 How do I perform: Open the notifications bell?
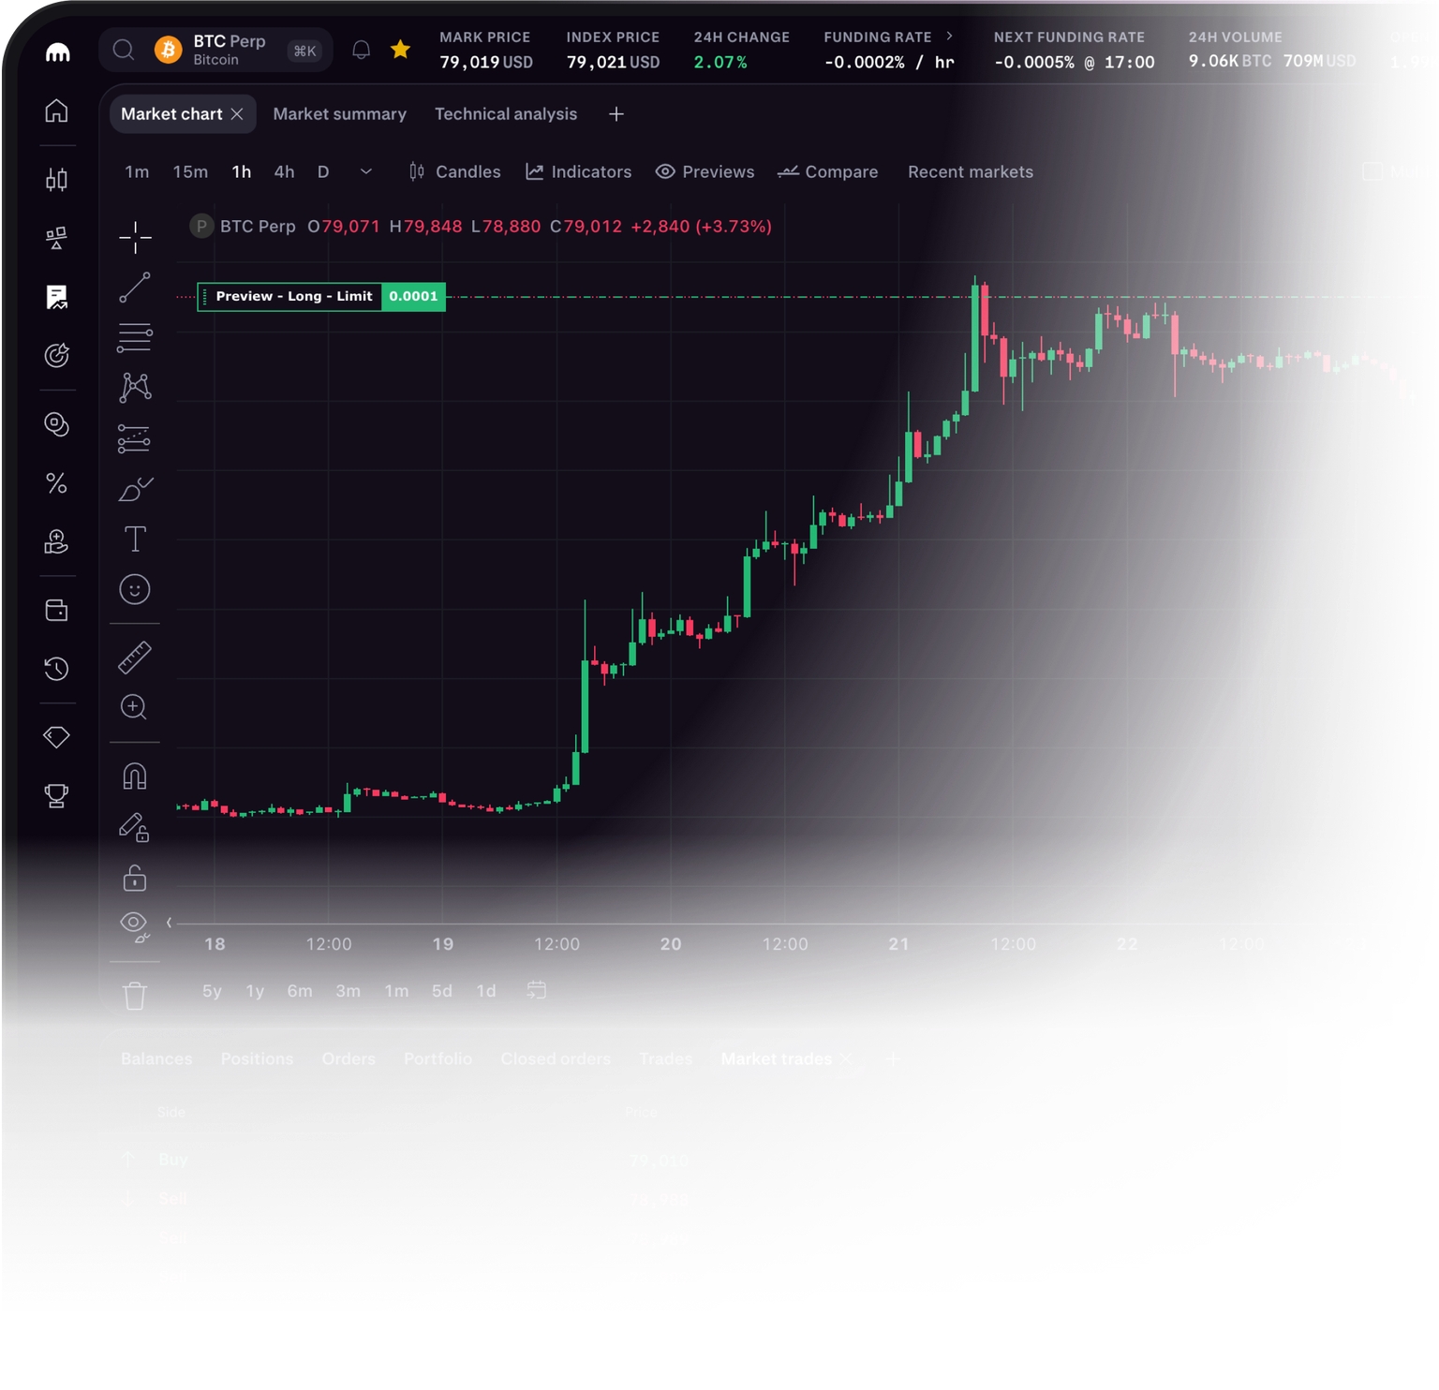[361, 51]
